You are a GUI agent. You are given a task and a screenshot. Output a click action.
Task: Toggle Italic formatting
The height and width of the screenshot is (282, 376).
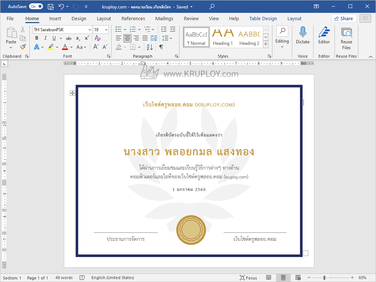tap(45, 38)
